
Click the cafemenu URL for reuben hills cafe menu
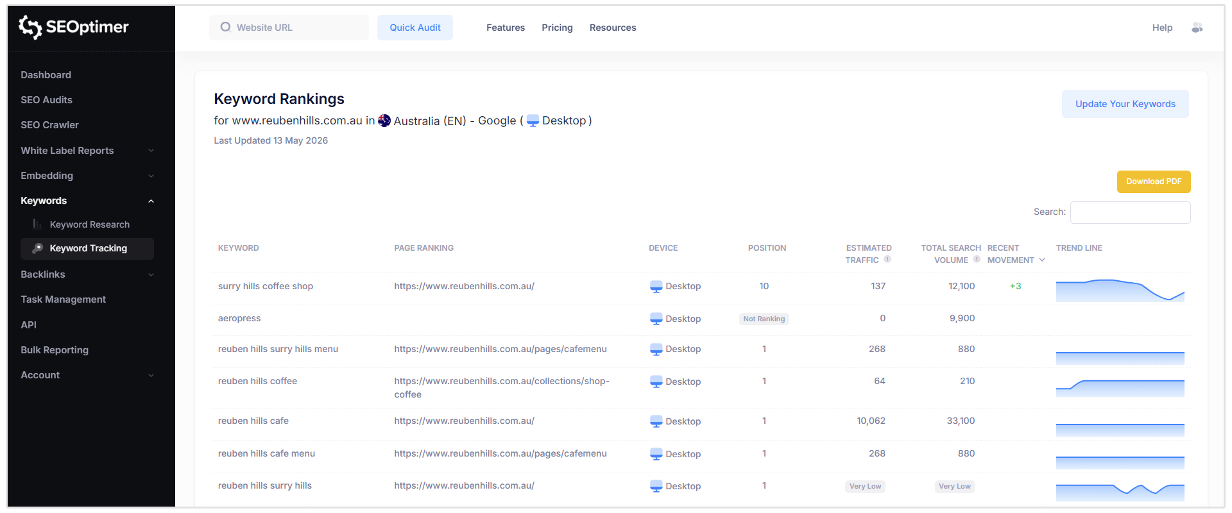501,454
